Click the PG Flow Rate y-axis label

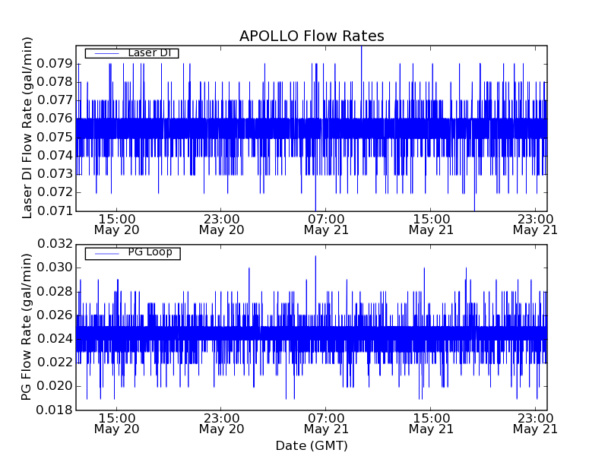pos(27,328)
